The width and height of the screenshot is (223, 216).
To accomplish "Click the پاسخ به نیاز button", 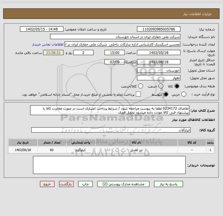I will [x=169, y=184].
